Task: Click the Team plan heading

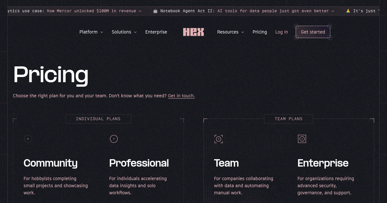Action: [x=226, y=163]
